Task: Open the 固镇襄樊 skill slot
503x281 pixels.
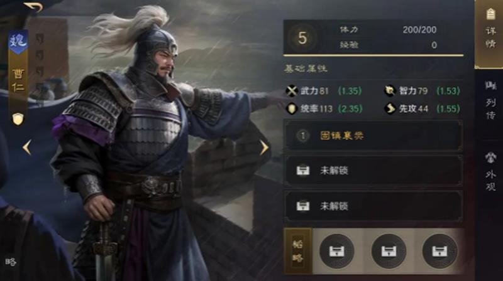Action: point(373,135)
